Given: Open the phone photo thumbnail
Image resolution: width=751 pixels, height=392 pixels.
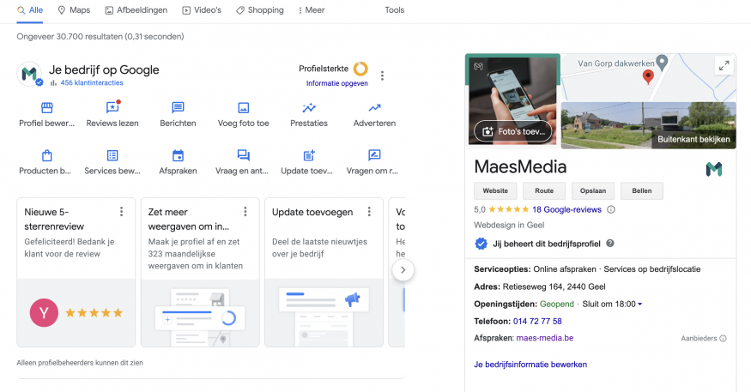Looking at the screenshot, I should (512, 100).
